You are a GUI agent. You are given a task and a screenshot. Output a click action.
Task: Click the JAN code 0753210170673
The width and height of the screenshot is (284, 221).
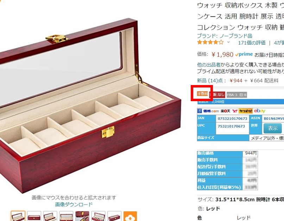[x=232, y=119]
